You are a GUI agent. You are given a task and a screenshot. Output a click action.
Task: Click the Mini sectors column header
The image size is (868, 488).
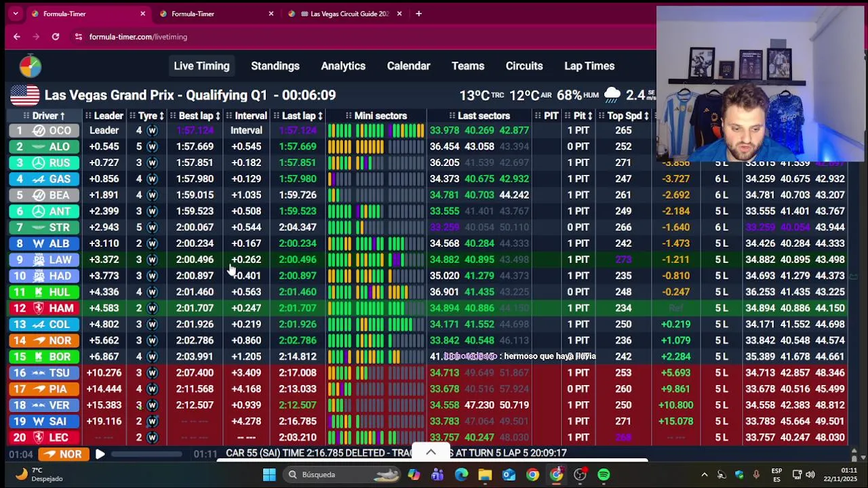coord(376,116)
